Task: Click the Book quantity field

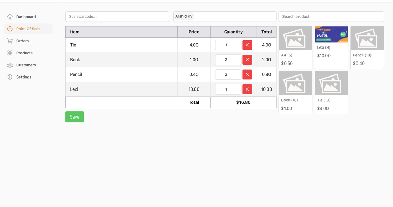Action: coord(228,60)
